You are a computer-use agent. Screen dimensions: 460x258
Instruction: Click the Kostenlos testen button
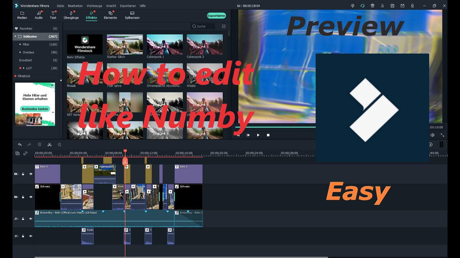point(35,109)
